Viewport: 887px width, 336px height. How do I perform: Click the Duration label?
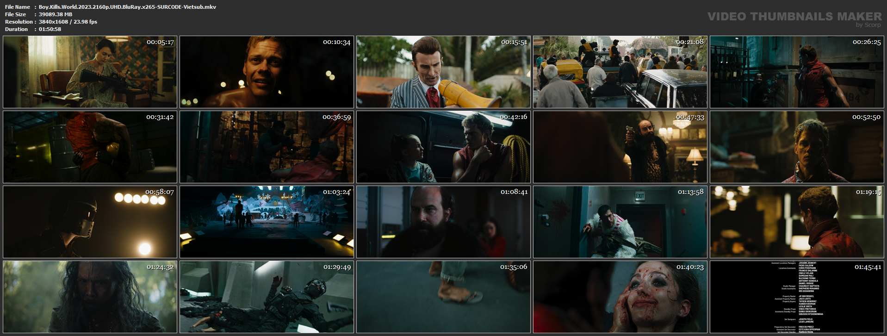(17, 29)
